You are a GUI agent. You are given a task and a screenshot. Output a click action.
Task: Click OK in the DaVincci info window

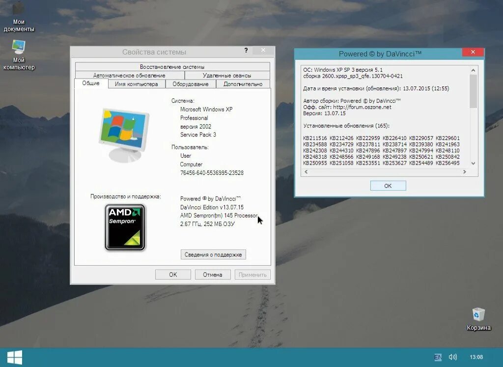[x=388, y=186]
